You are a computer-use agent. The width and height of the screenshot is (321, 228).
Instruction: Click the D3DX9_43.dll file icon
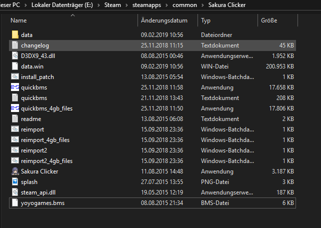[x=14, y=56]
